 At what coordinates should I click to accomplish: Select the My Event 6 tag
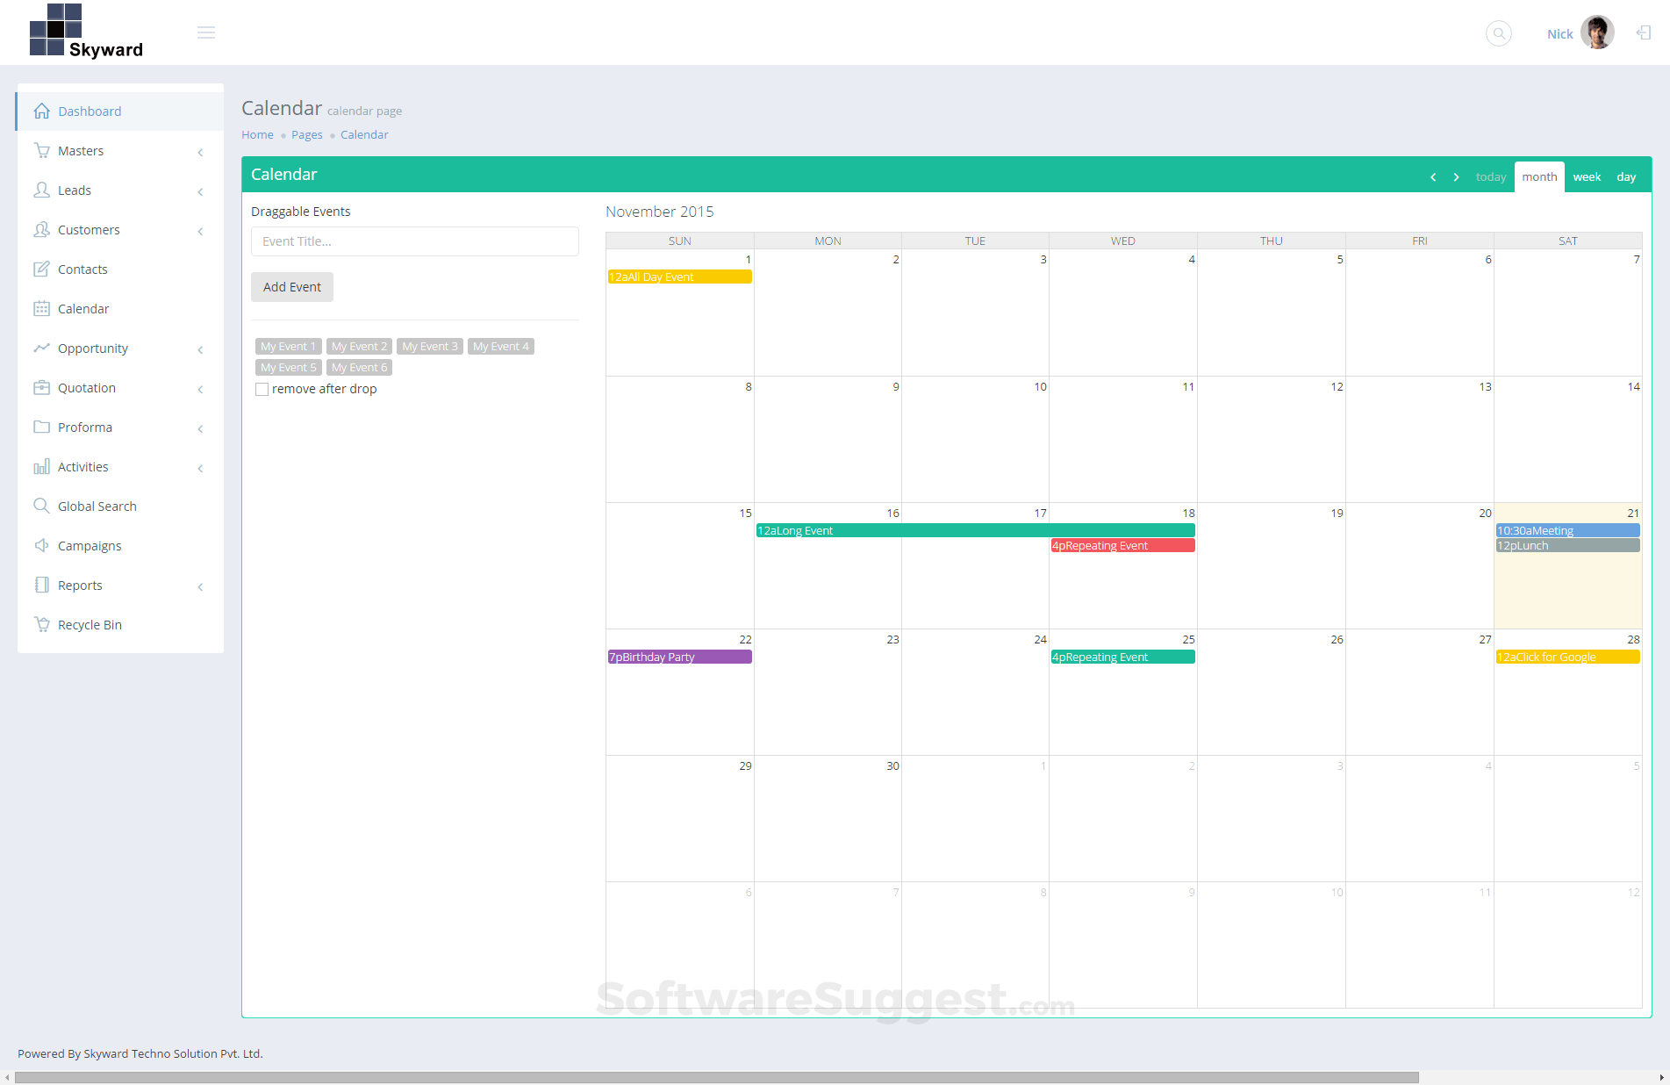(x=359, y=367)
